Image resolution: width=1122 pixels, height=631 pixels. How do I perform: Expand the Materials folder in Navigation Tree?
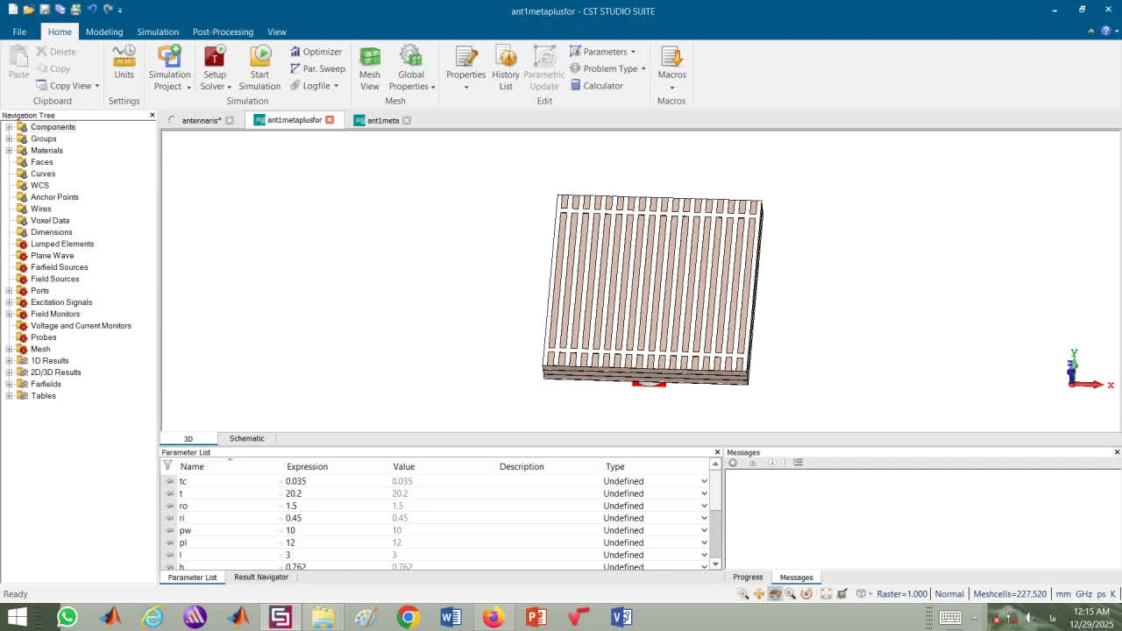click(9, 151)
